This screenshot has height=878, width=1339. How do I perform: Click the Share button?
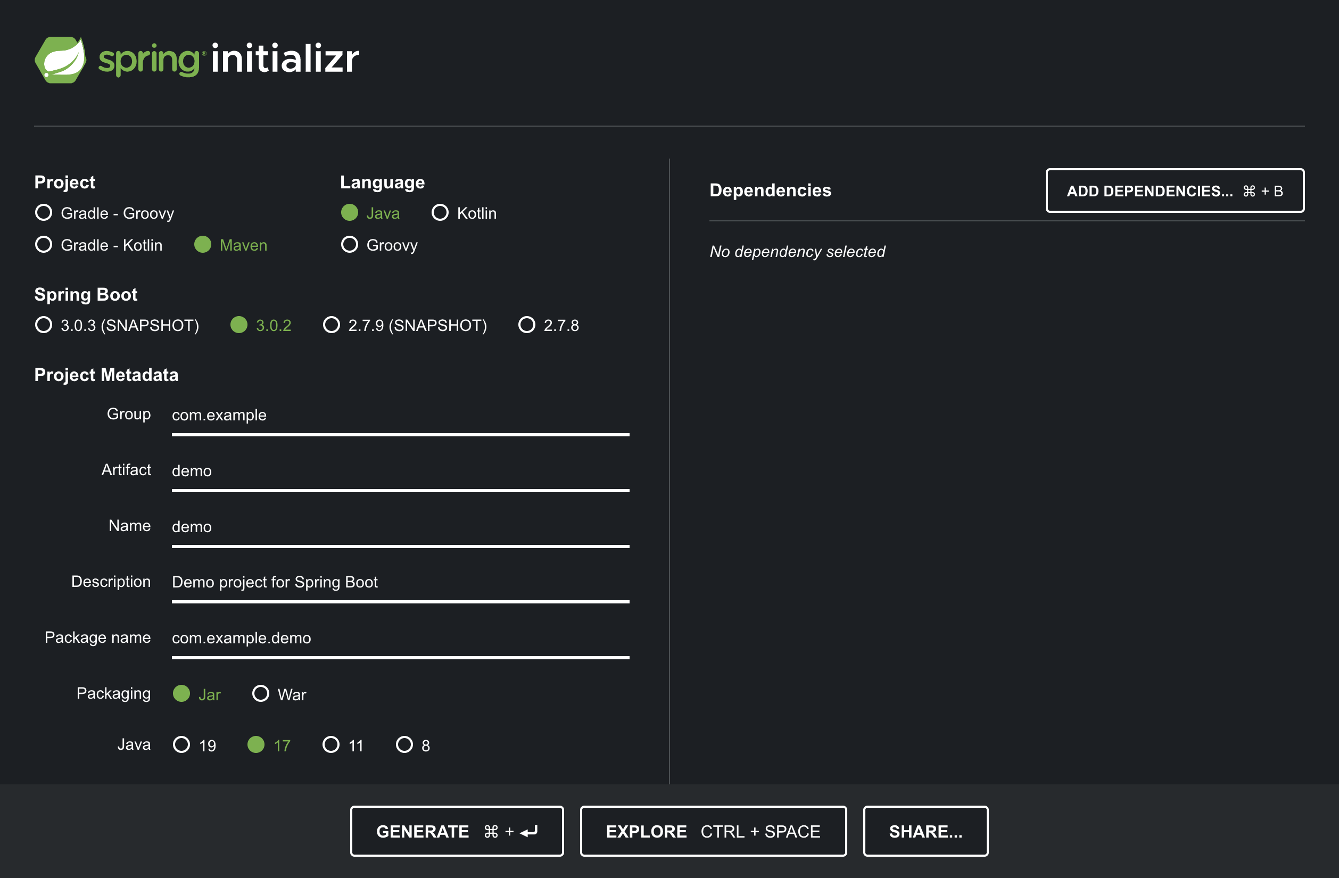coord(925,831)
